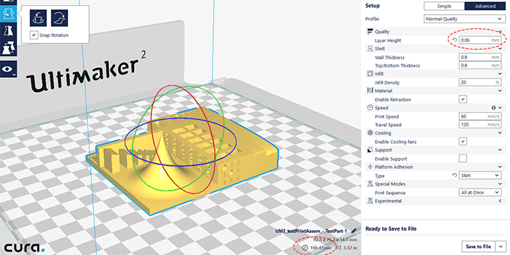Screen dimensions: 510x255
Task: Open the View Mode eye menu
Action: 8,69
